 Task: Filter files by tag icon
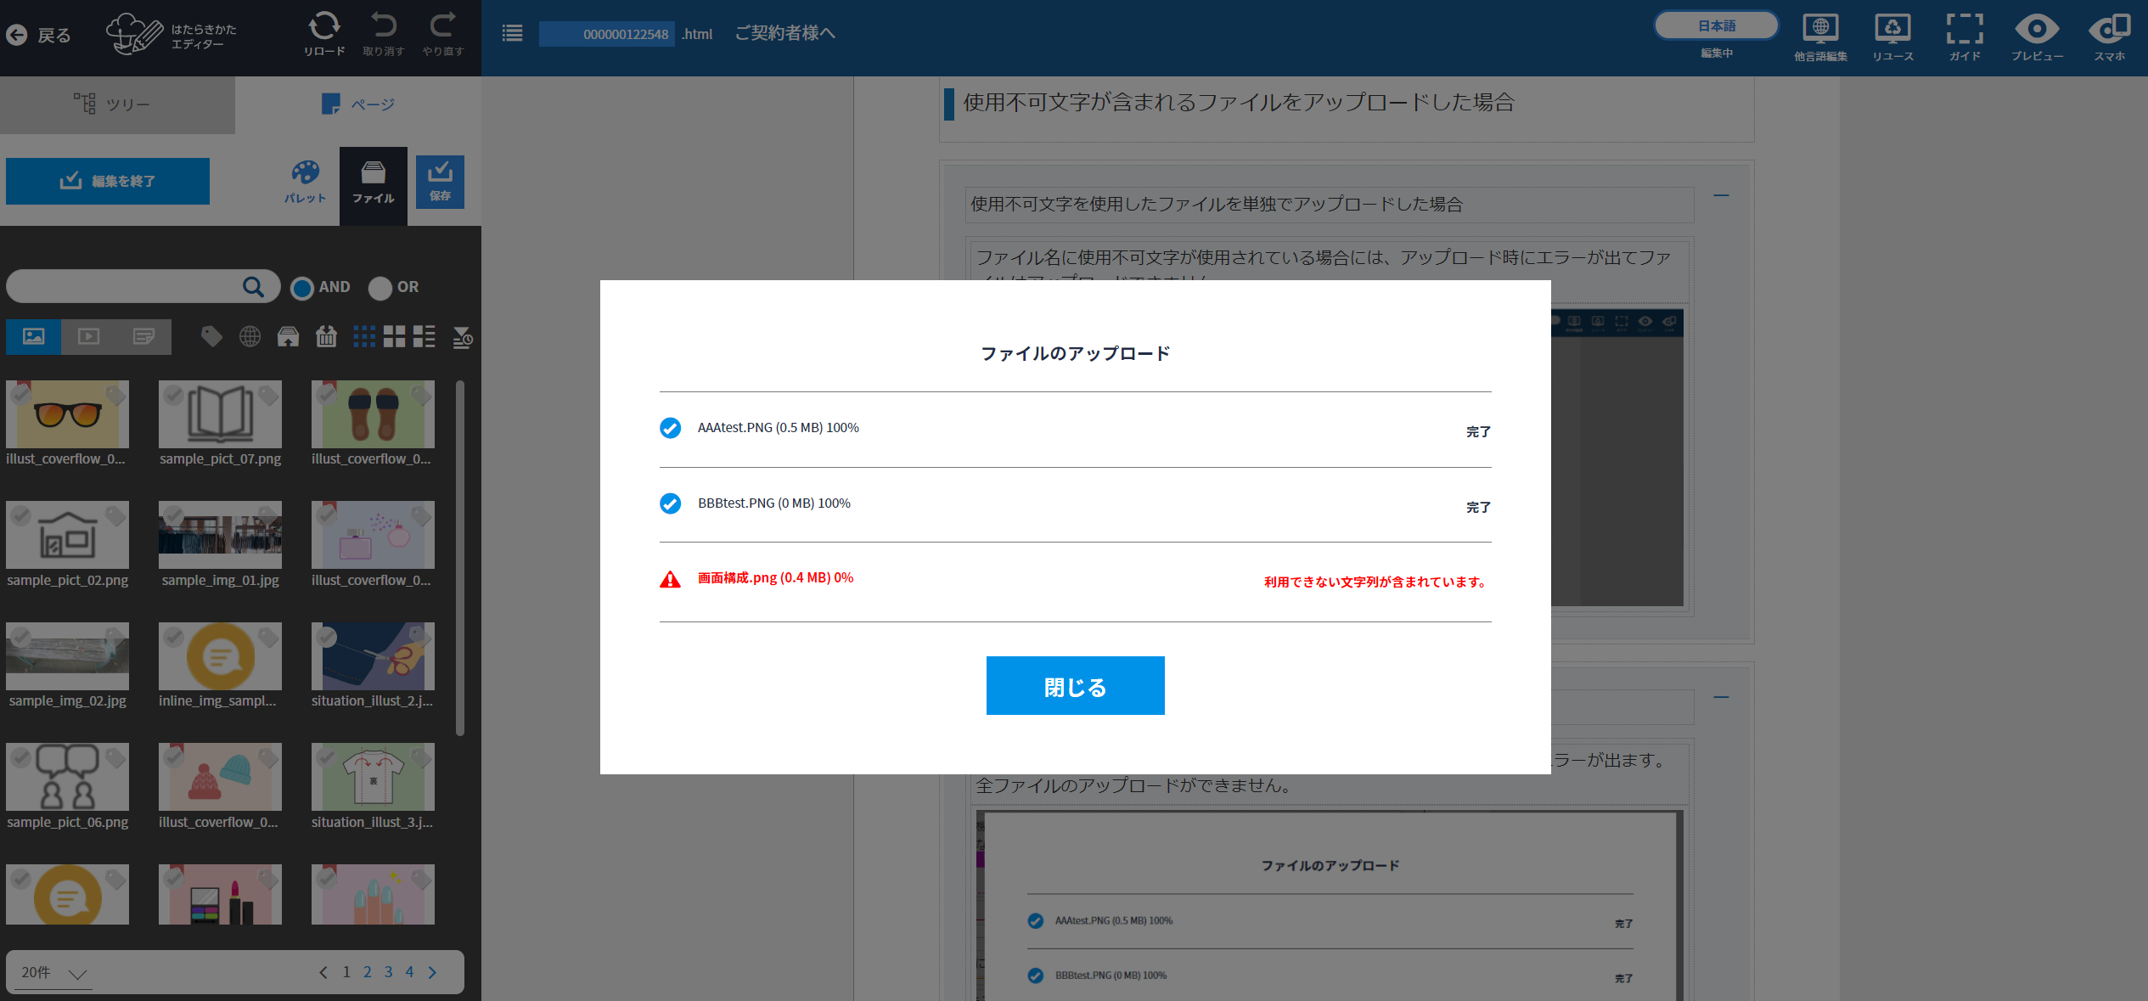point(211,337)
